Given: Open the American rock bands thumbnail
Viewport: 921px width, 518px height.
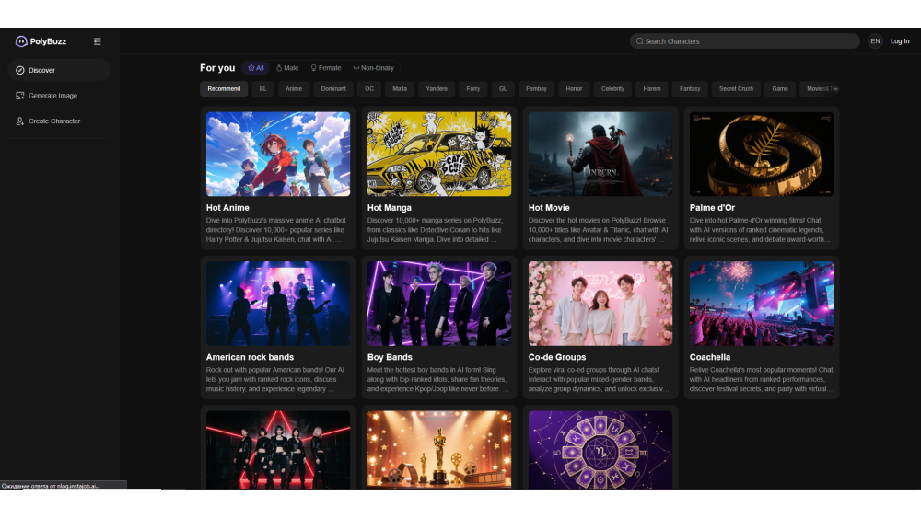Looking at the screenshot, I should pyautogui.click(x=278, y=304).
